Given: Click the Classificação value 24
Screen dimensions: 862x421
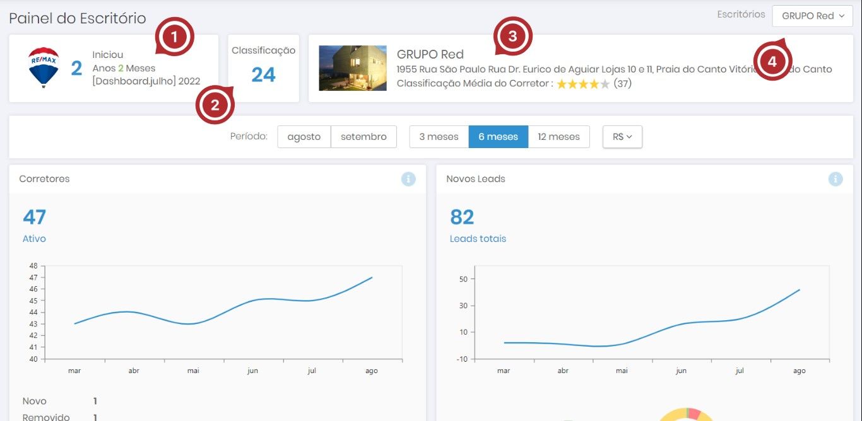Looking at the screenshot, I should 263,75.
